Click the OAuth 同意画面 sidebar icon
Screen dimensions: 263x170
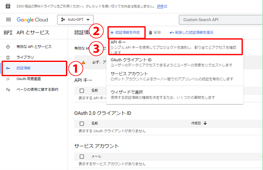point(8,79)
